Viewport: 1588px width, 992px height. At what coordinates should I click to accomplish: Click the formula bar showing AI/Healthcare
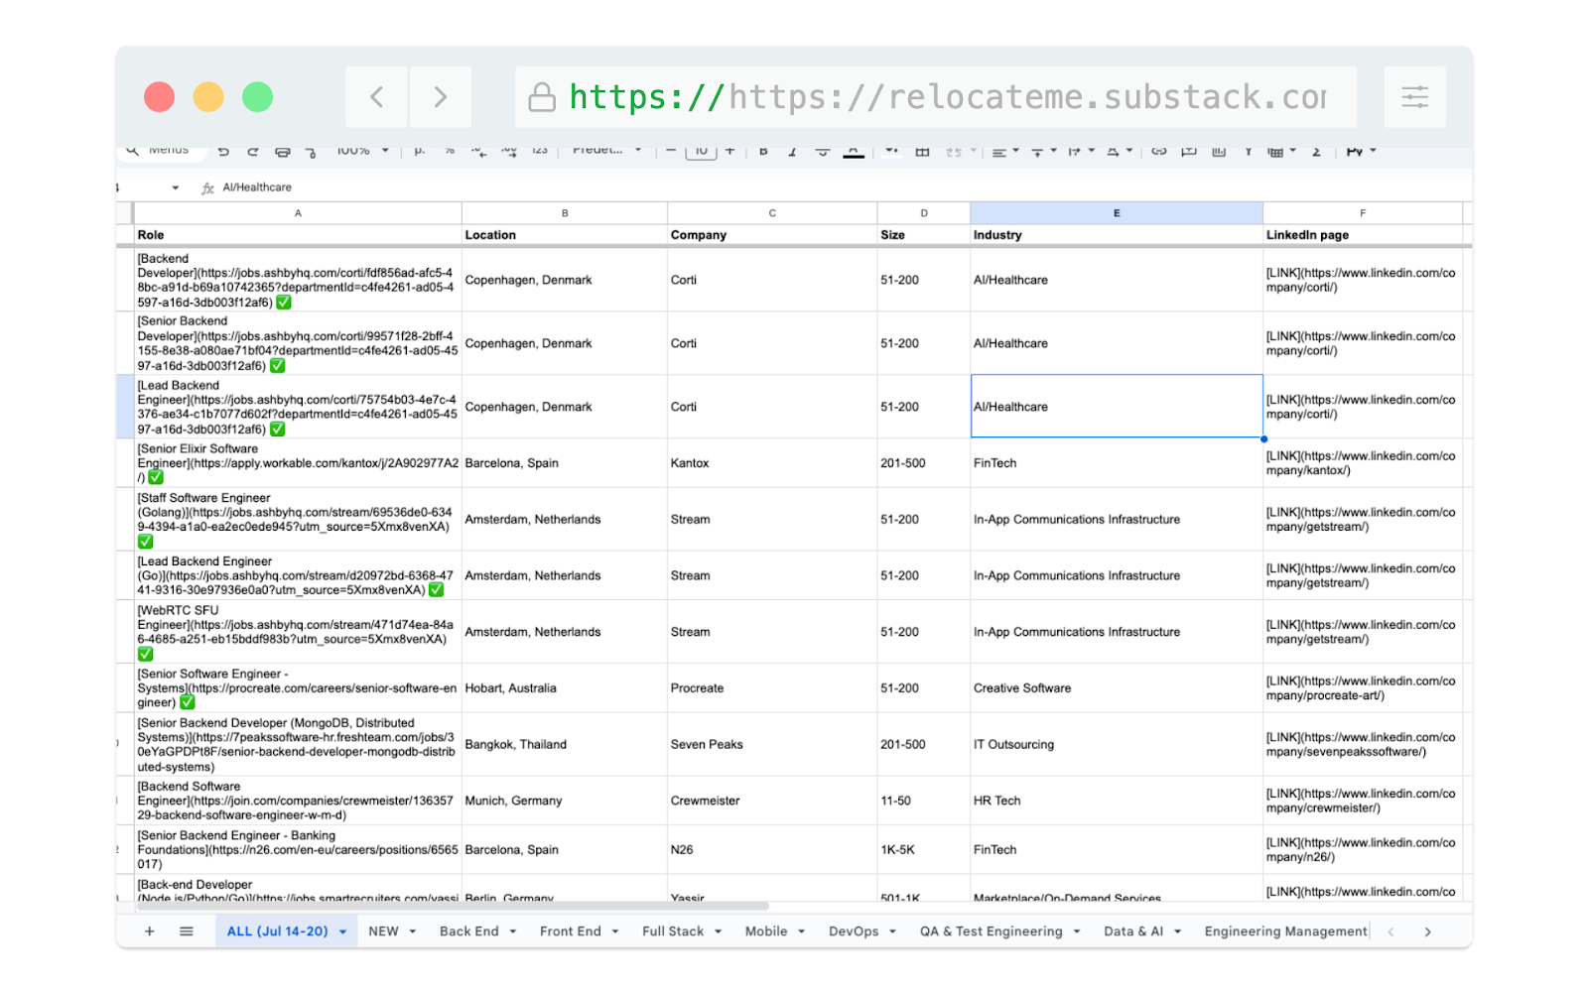pyautogui.click(x=834, y=187)
